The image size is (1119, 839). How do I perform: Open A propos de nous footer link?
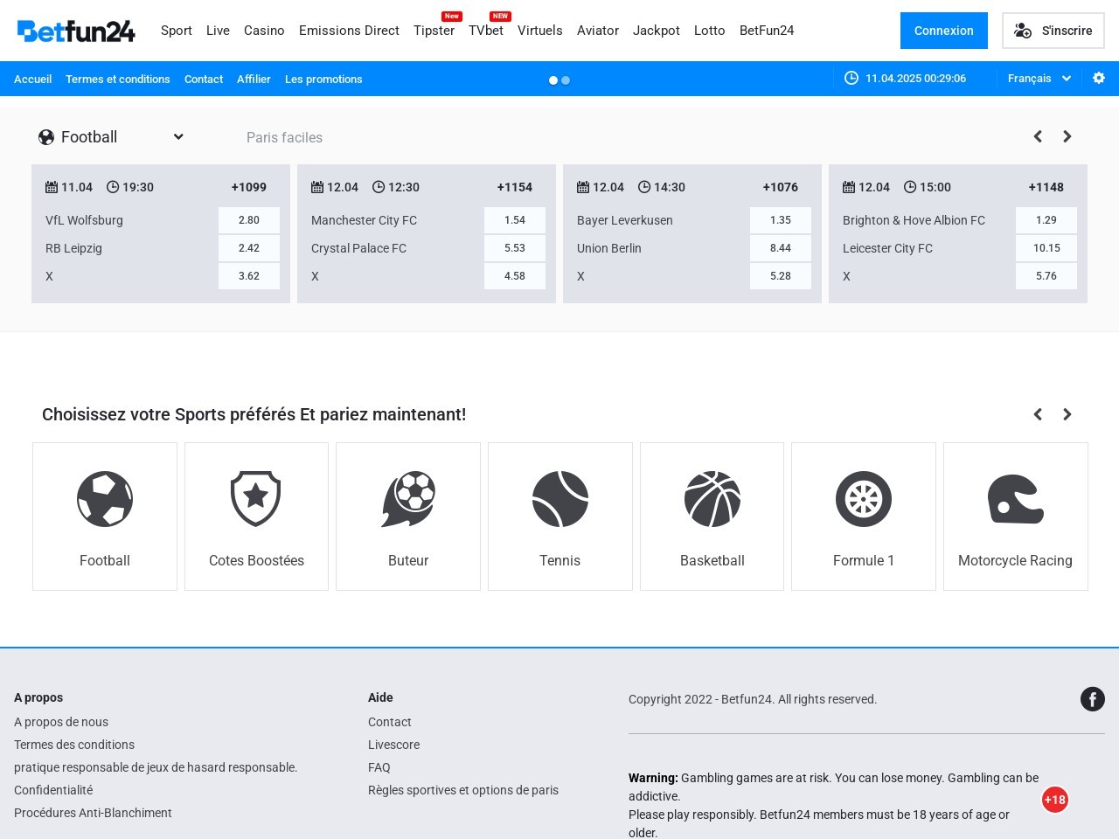point(61,722)
